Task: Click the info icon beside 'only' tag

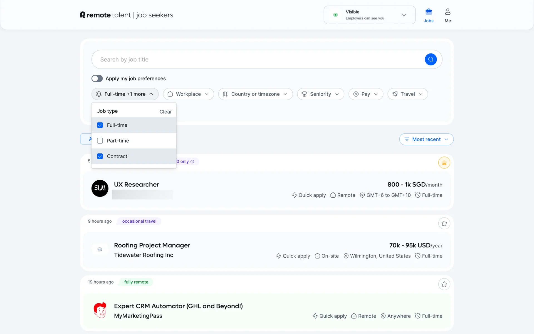Action: [192, 162]
